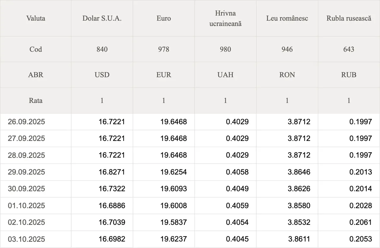Select the RON abbreviation cell
This screenshot has height=248, width=380.
[287, 75]
